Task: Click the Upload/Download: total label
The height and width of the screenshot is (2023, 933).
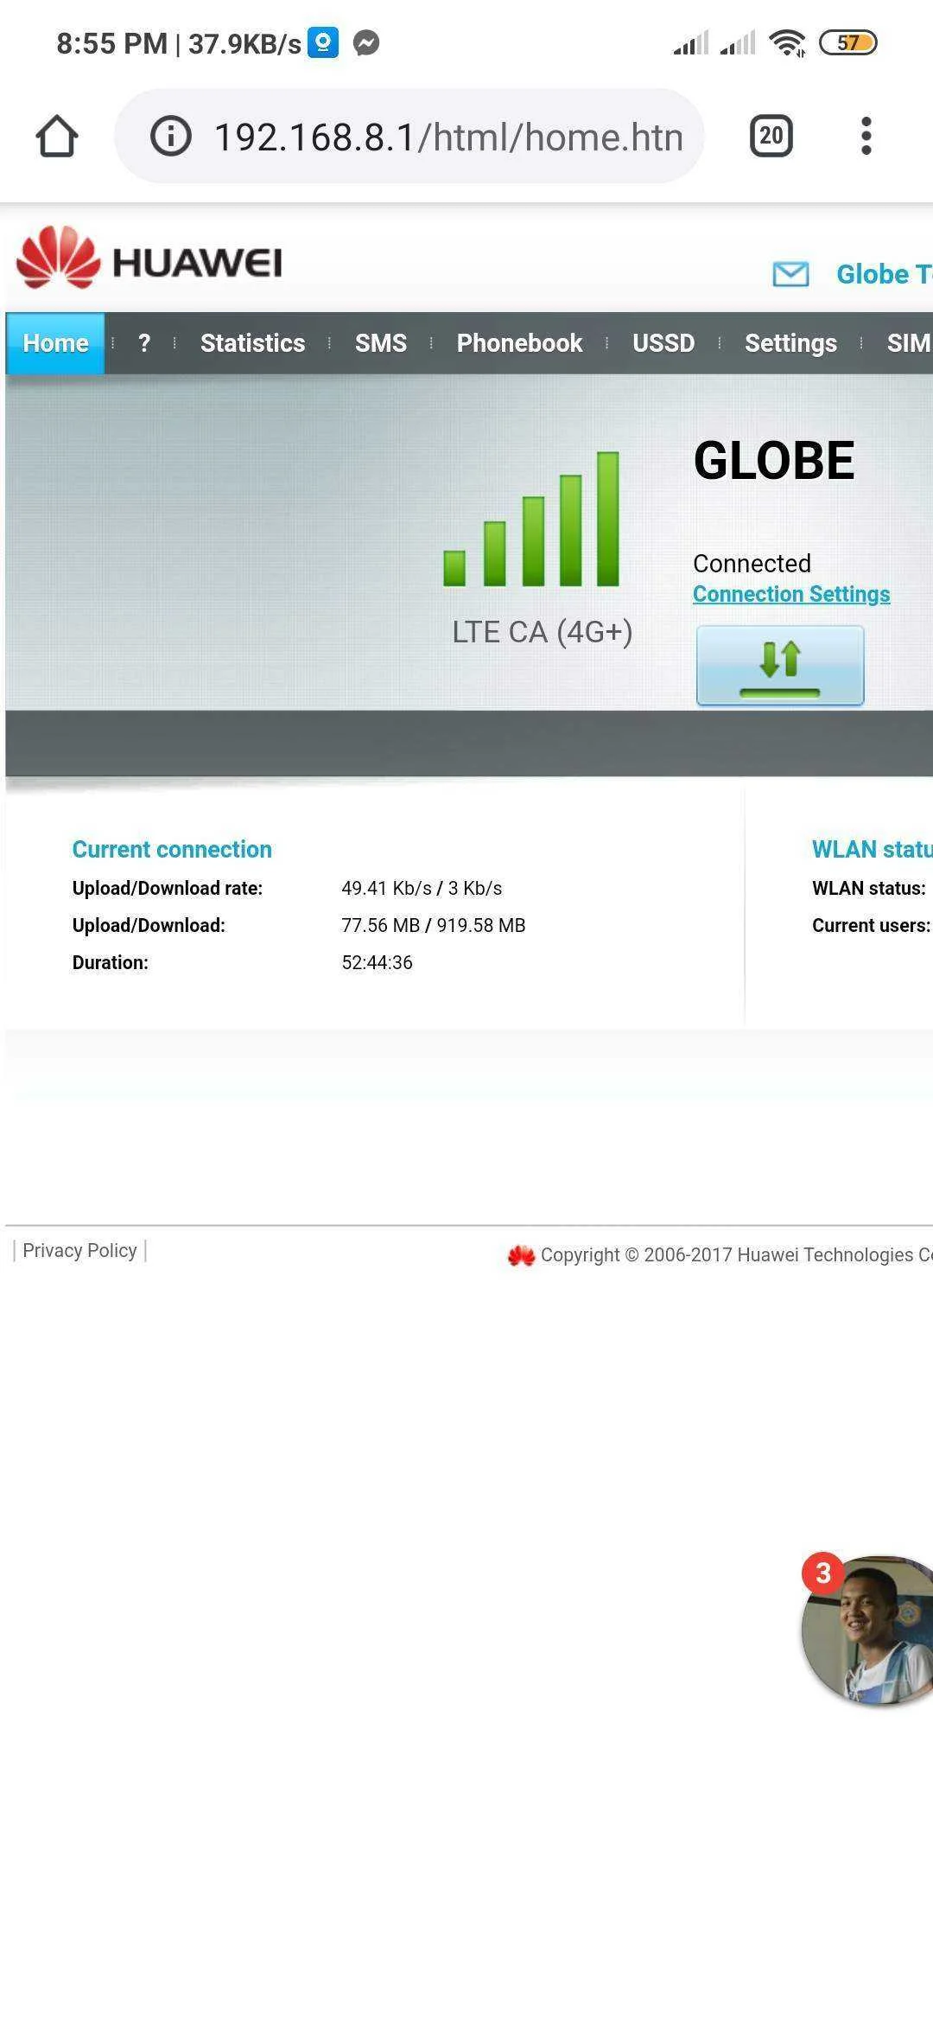Action: pos(149,925)
